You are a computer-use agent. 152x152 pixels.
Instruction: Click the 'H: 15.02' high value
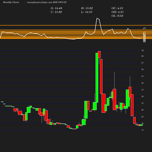pos(87,8)
